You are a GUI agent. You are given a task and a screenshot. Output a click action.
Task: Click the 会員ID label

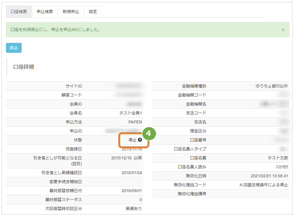76,104
